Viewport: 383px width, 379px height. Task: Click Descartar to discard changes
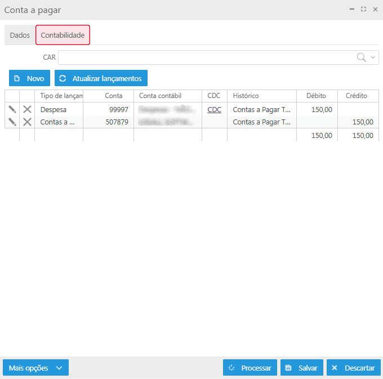click(x=353, y=368)
